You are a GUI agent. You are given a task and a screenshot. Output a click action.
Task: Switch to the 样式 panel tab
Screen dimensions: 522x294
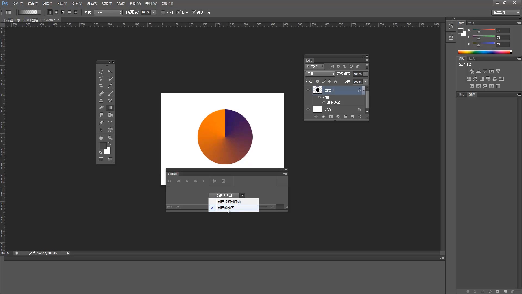tap(471, 59)
